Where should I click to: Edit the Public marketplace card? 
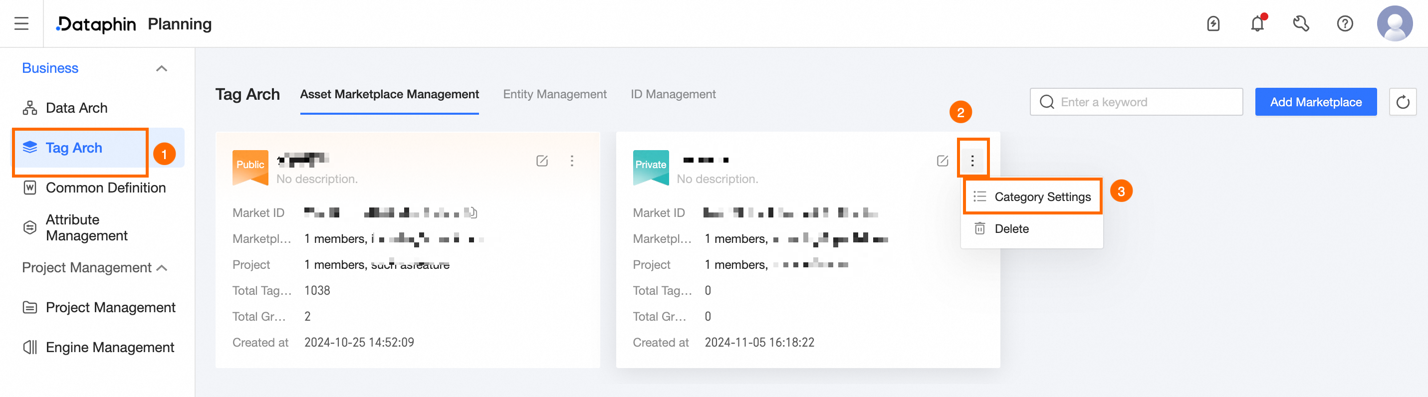tap(541, 161)
